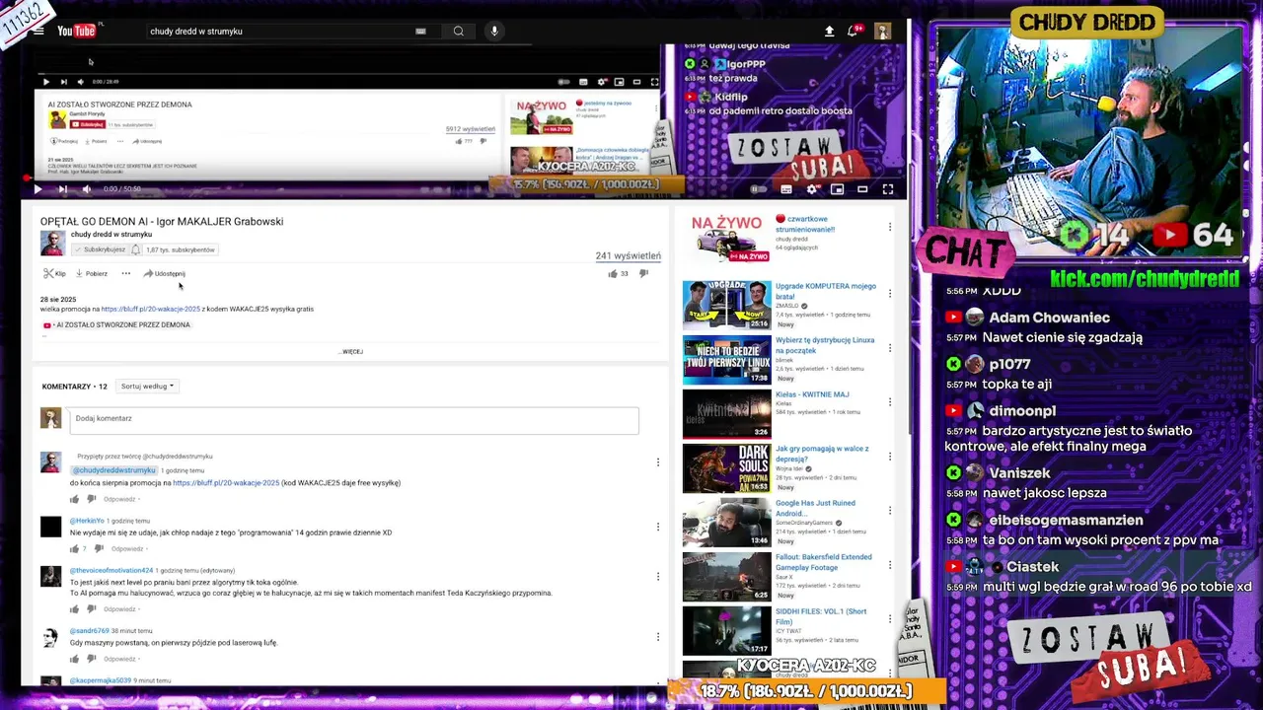Open options menu for @sandr6769 comment

658,636
